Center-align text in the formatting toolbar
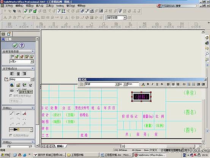The image size is (210, 158). (x=173, y=84)
